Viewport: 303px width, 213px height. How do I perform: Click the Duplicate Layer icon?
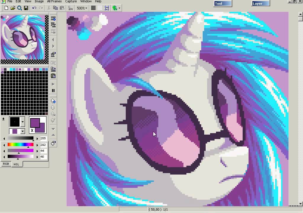(x=53, y=108)
